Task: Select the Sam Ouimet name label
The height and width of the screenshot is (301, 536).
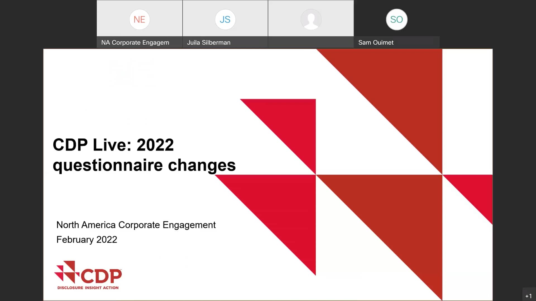Action: pos(376,42)
